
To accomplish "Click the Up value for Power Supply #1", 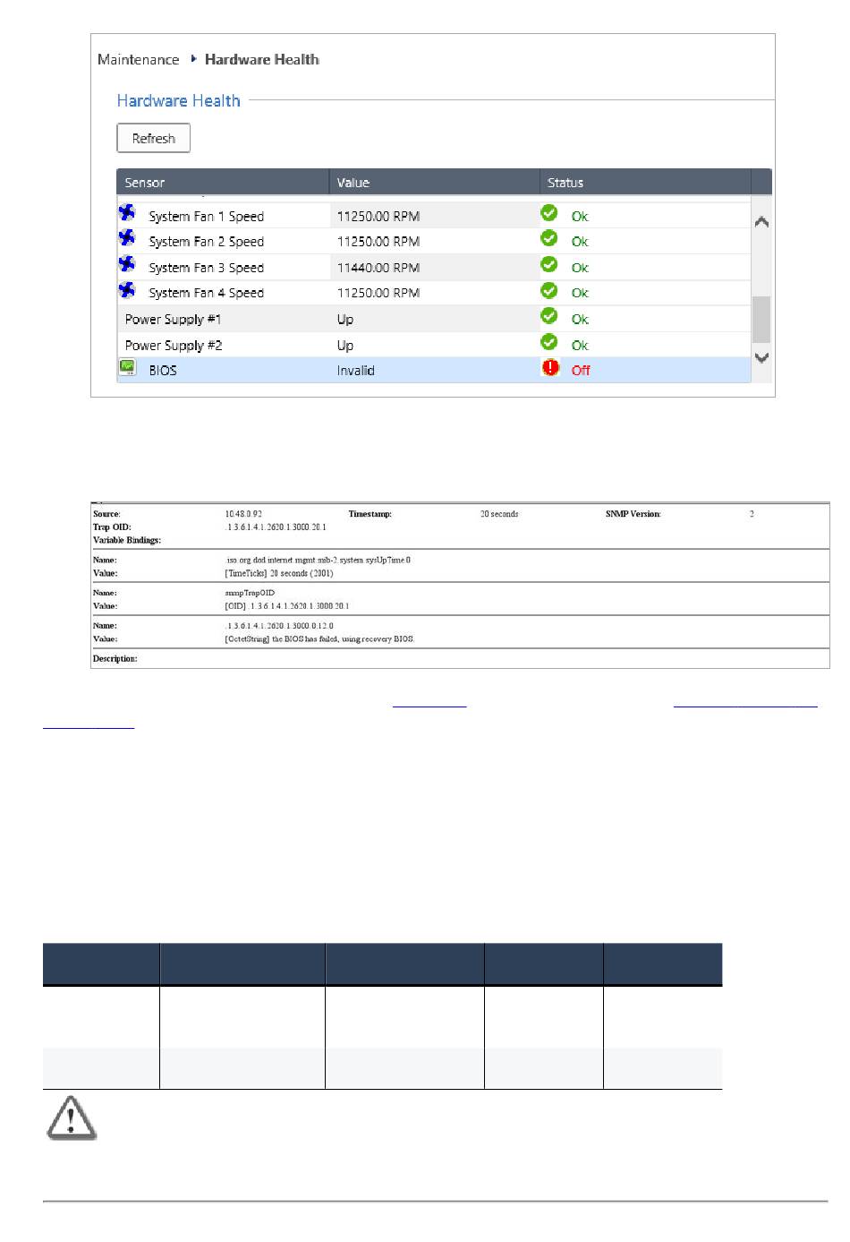I will (345, 320).
